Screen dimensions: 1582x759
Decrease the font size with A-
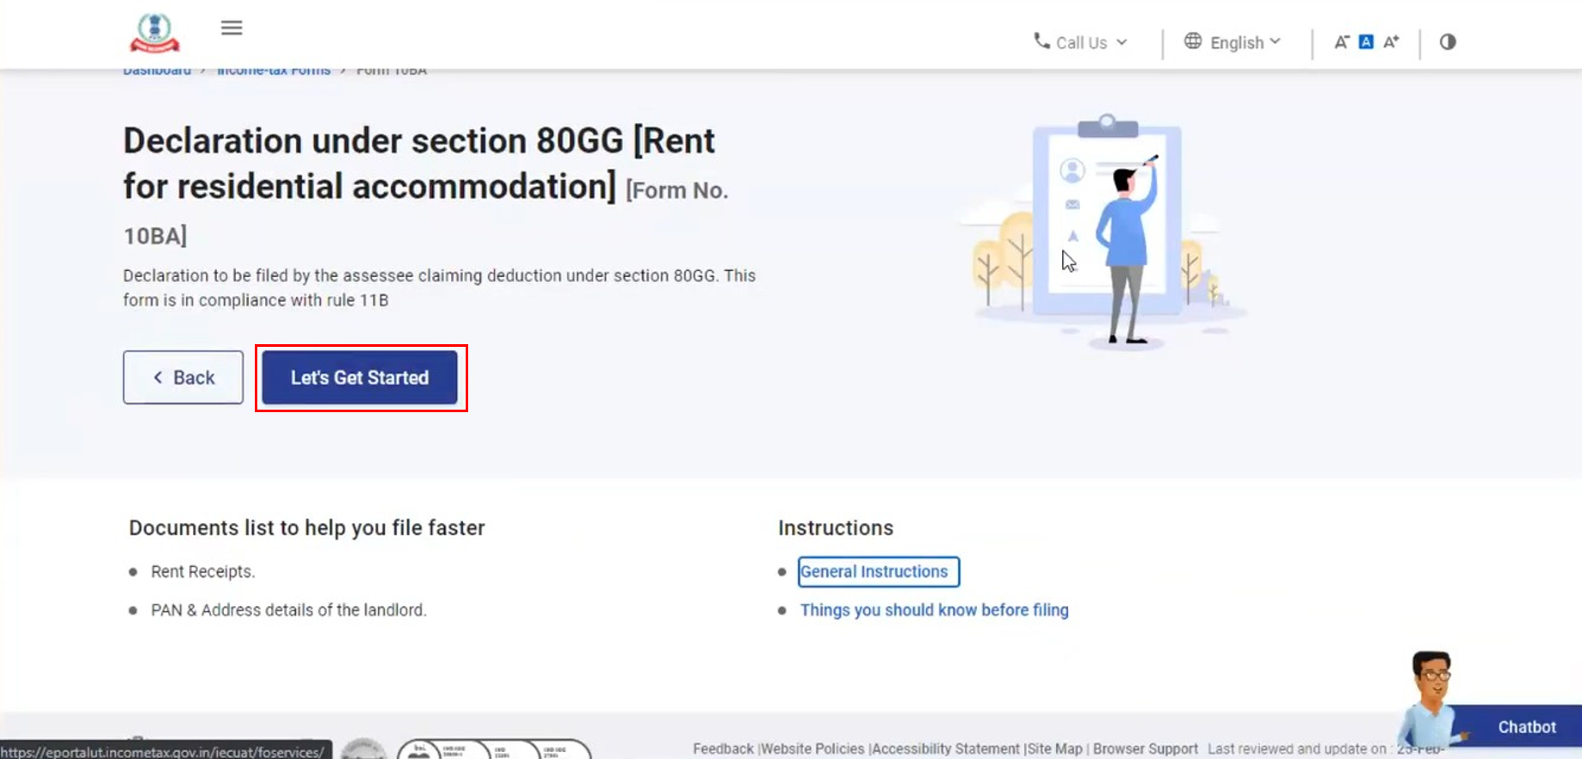[x=1341, y=42]
